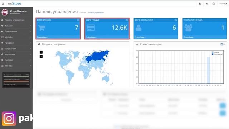Click the Покупателей legend swatch
This screenshot has height=129, width=229.
[213, 54]
